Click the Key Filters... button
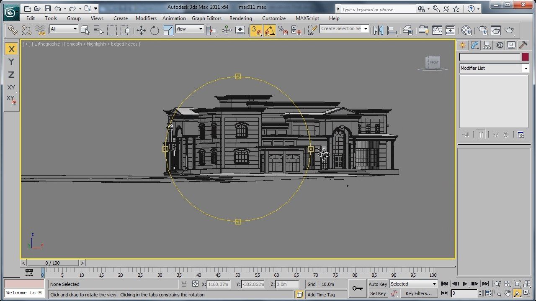The height and width of the screenshot is (301, 536). (x=418, y=293)
